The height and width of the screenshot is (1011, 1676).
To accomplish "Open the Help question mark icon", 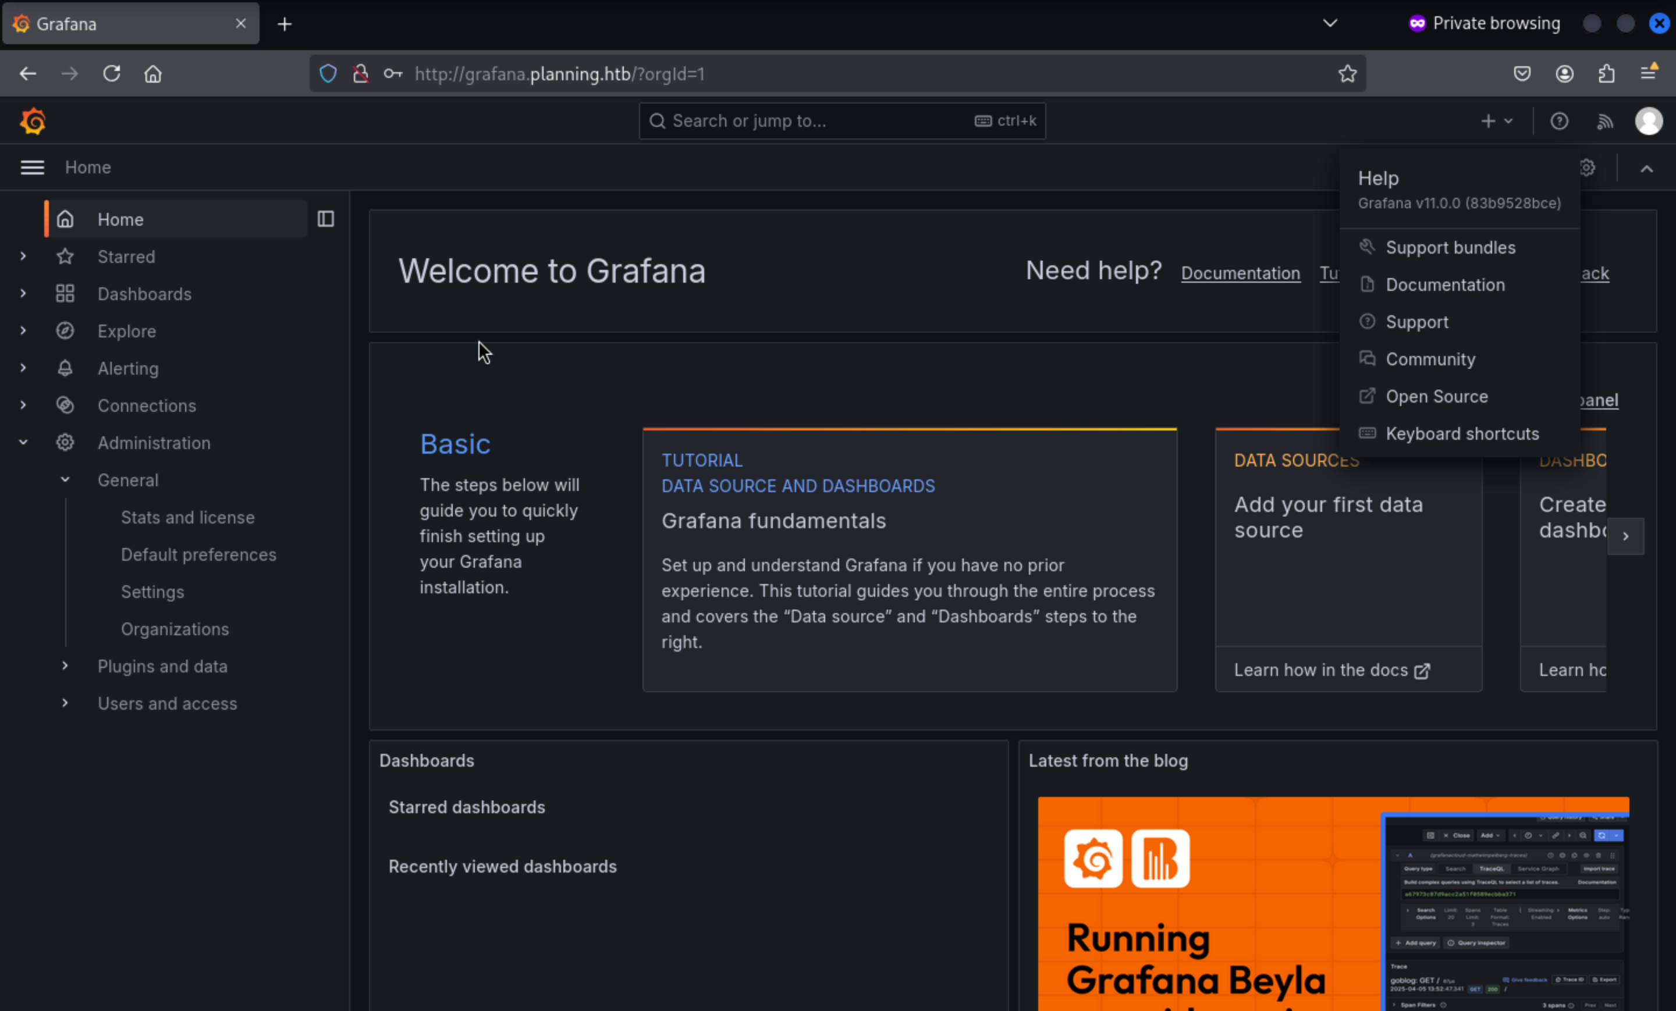I will pyautogui.click(x=1559, y=121).
